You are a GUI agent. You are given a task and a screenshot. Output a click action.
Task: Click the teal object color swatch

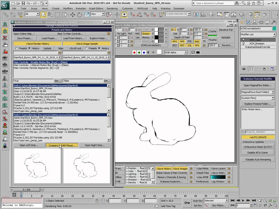pyautogui.click(x=274, y=28)
